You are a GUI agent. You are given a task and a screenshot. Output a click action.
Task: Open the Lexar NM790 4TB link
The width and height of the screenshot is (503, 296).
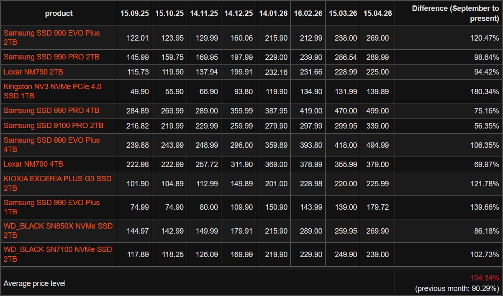(x=33, y=164)
